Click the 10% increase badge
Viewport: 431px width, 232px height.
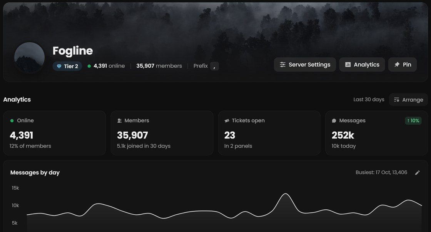point(413,121)
